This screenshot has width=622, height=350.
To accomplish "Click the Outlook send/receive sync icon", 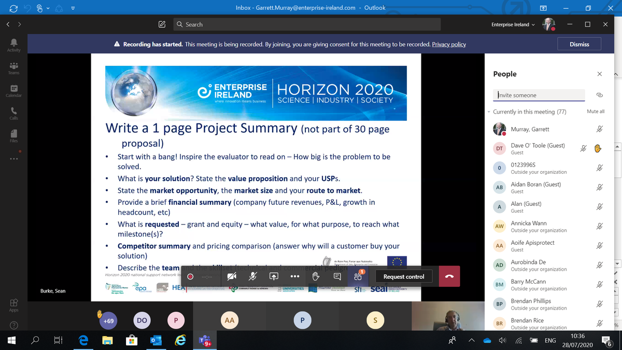I will (13, 8).
